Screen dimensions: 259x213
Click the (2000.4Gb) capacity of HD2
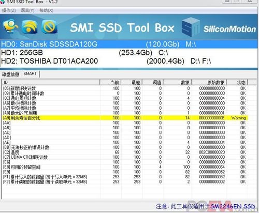(165, 61)
